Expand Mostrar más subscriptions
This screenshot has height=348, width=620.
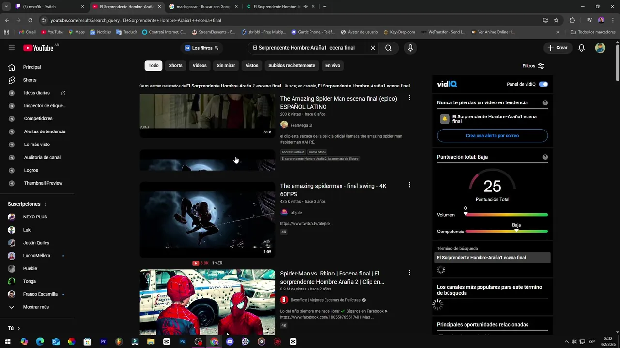(37, 307)
